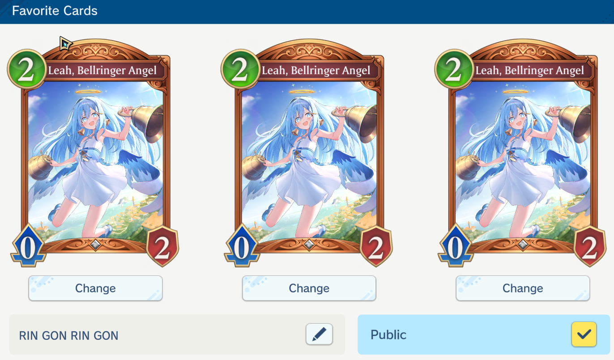Click the Public label in the blue panel
The image size is (614, 360).
pos(388,335)
